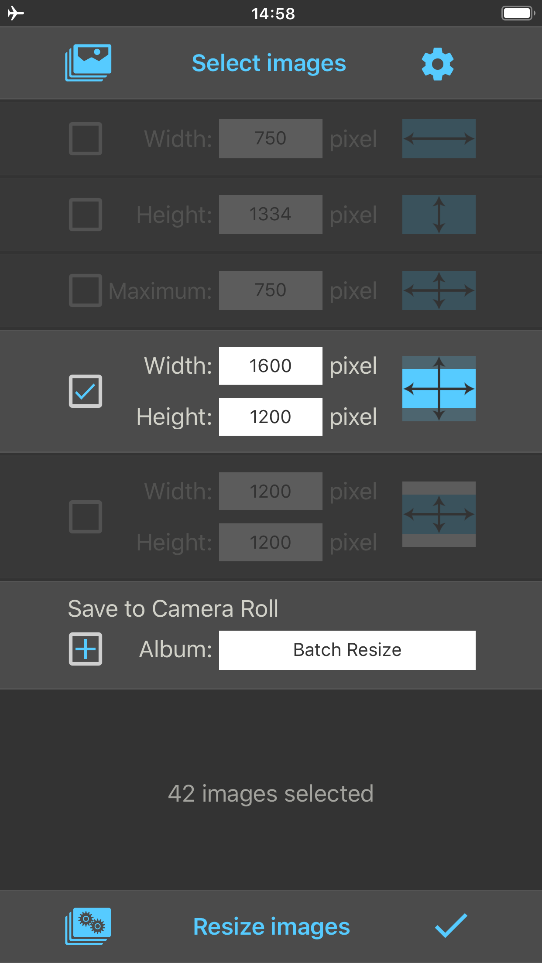The width and height of the screenshot is (542, 963).
Task: Tap the highlighted 1600x1200 fit icon
Action: point(439,389)
